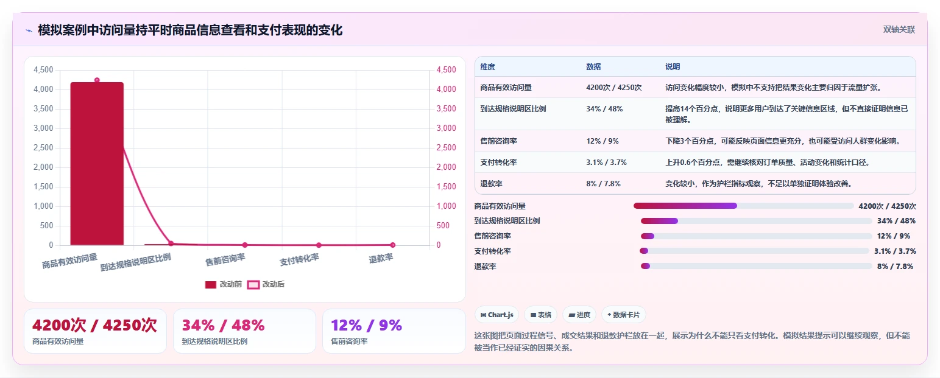Click the 支付转化率 table row label
Image resolution: width=940 pixels, height=378 pixels.
point(498,163)
